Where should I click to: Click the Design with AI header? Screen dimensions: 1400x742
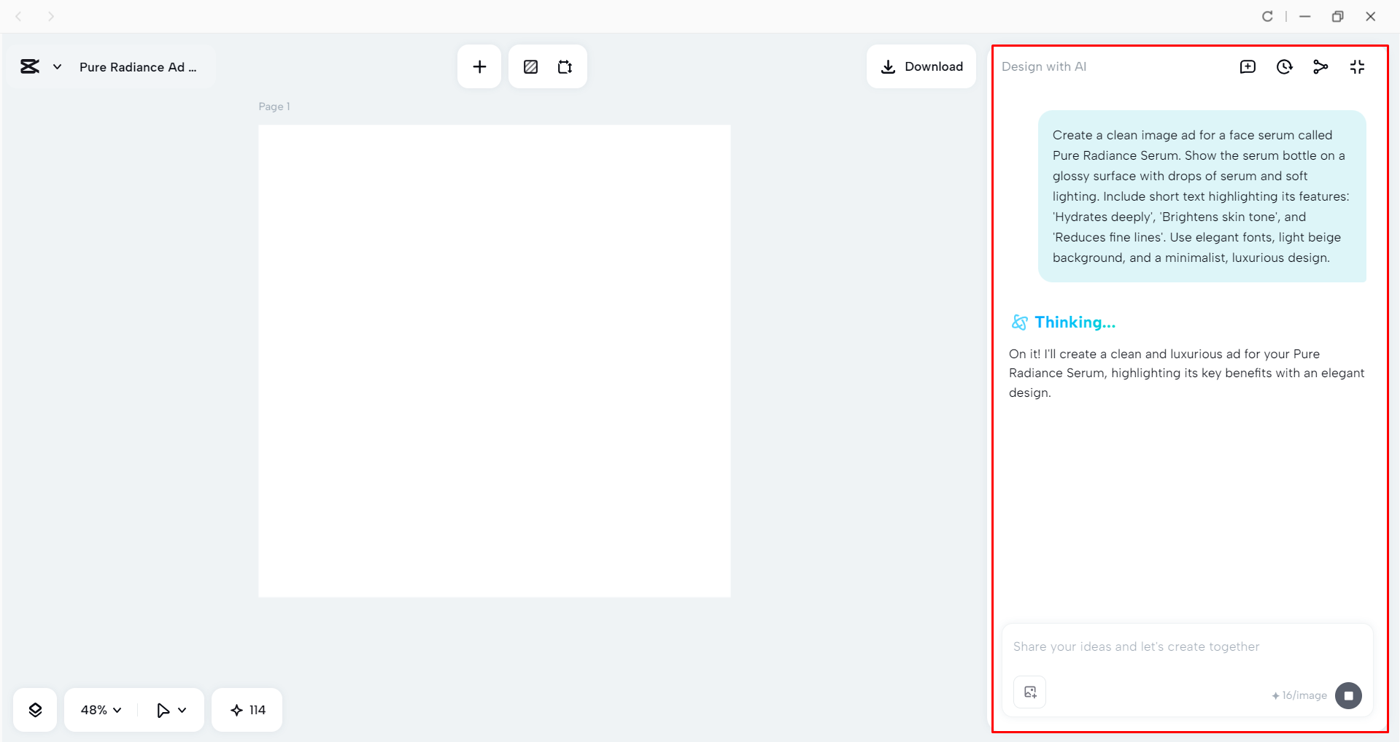click(1043, 66)
